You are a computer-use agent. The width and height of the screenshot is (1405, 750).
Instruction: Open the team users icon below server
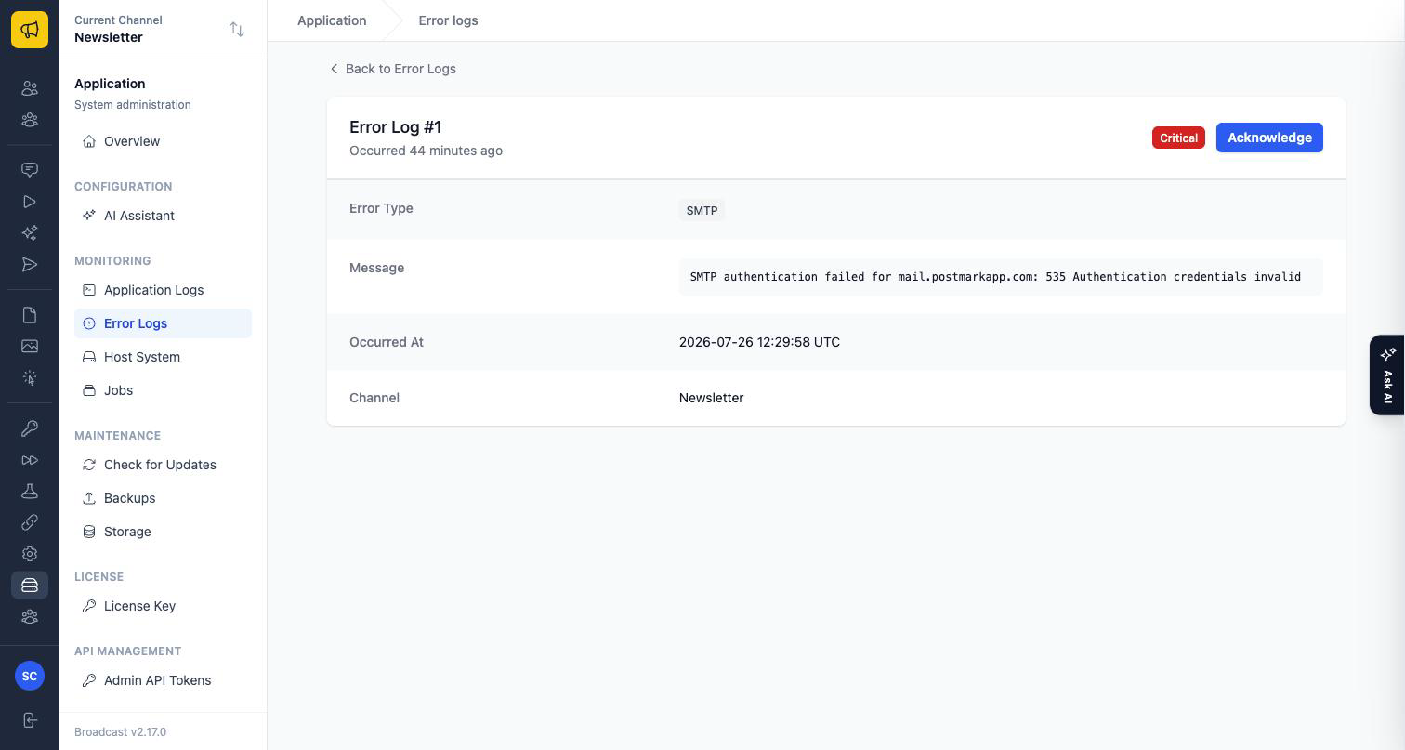[30, 617]
